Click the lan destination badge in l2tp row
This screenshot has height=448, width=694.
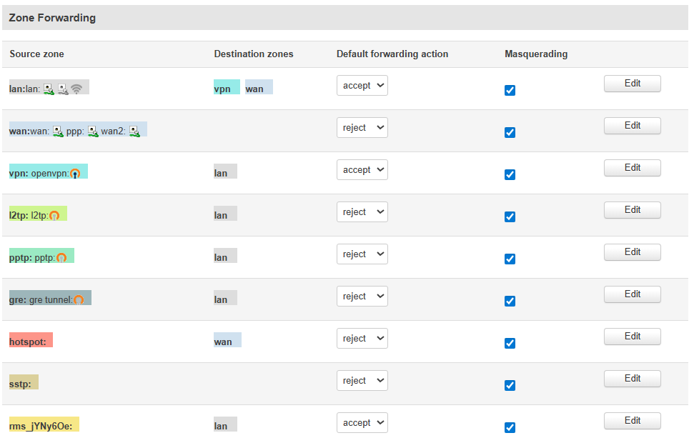point(225,214)
